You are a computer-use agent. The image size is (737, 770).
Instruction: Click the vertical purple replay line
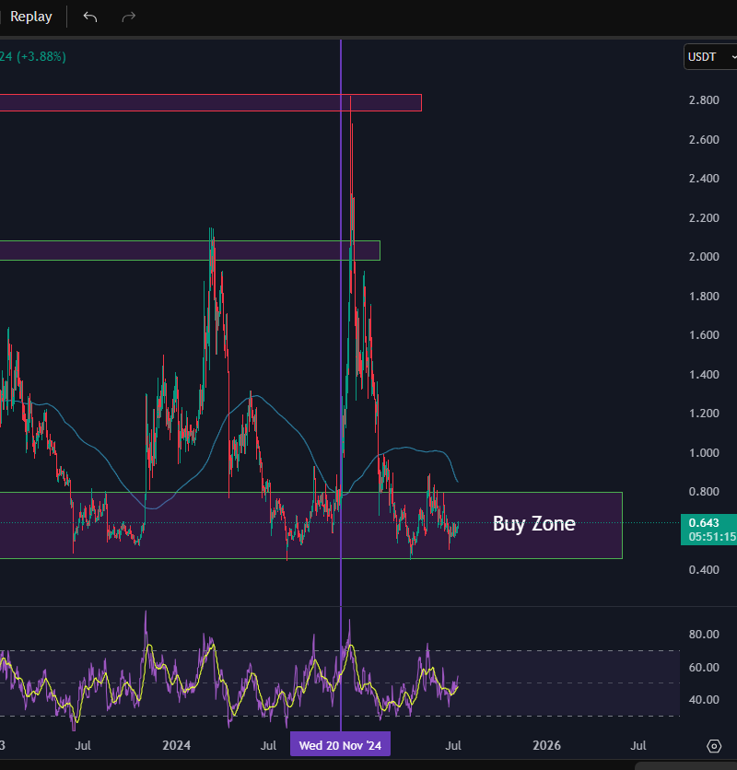tap(341, 368)
